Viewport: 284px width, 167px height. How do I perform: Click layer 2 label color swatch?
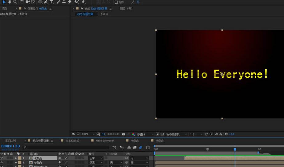(20, 163)
